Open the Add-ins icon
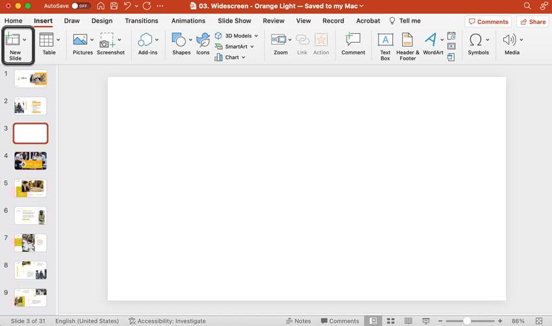Image resolution: width=552 pixels, height=326 pixels. click(146, 43)
